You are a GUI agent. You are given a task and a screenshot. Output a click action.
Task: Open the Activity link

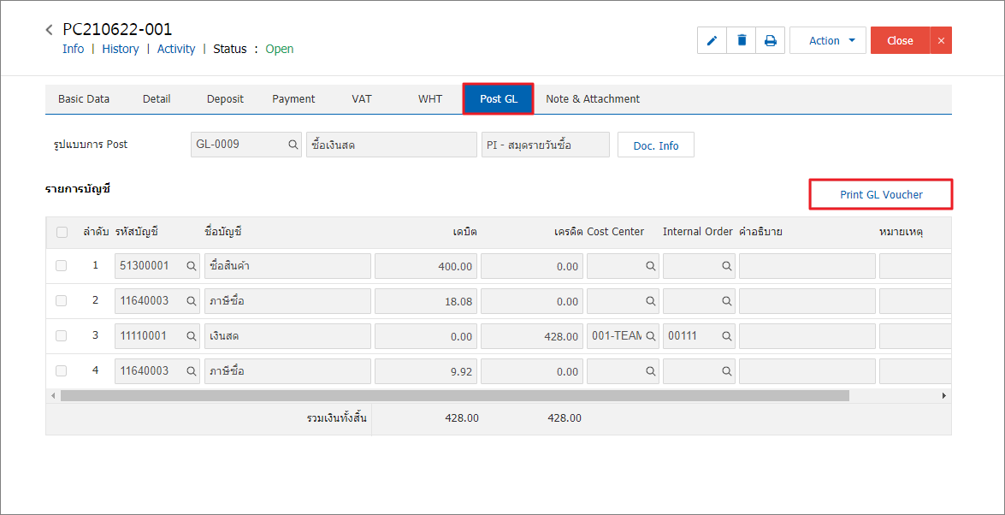[176, 49]
